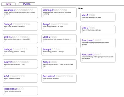
Task: Open the Map-1 problem set
Action: point(85,15)
